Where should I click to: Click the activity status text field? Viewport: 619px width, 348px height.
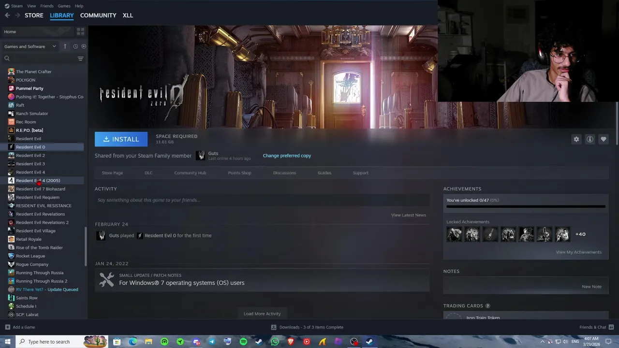[262, 200]
